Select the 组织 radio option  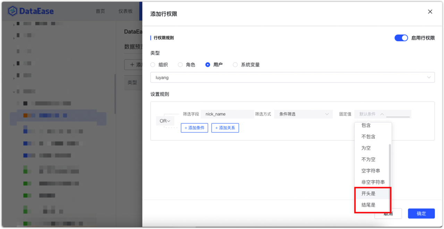pyautogui.click(x=159, y=65)
